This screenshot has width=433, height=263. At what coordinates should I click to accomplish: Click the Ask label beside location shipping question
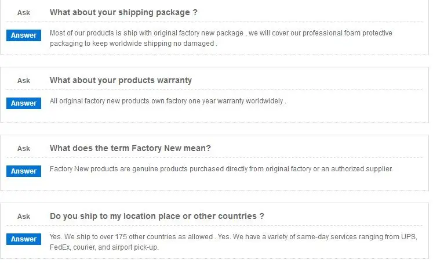click(x=24, y=217)
